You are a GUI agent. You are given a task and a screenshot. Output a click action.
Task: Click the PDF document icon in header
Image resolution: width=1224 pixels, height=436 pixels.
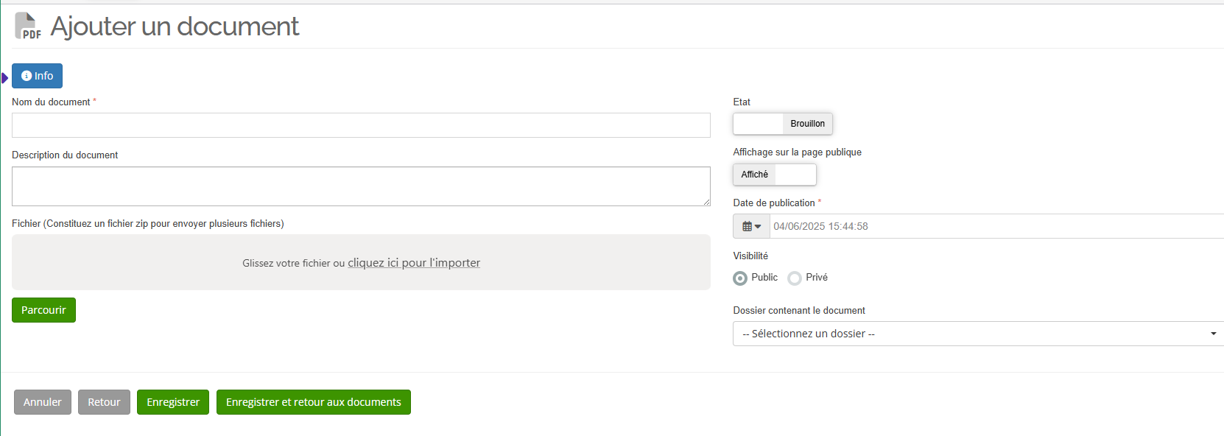coord(28,26)
